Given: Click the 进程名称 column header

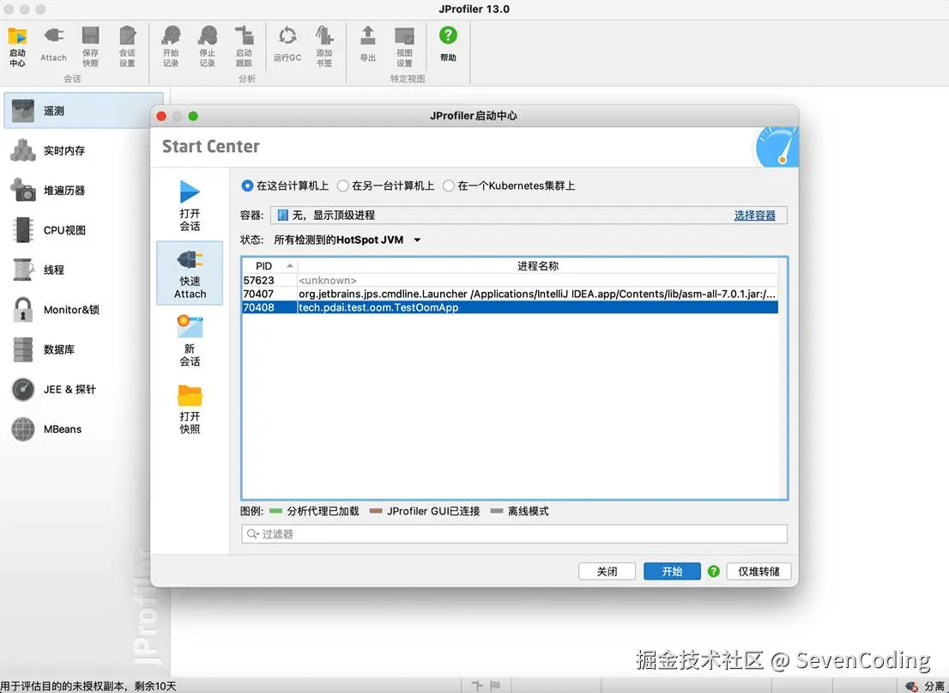Looking at the screenshot, I should coord(537,266).
